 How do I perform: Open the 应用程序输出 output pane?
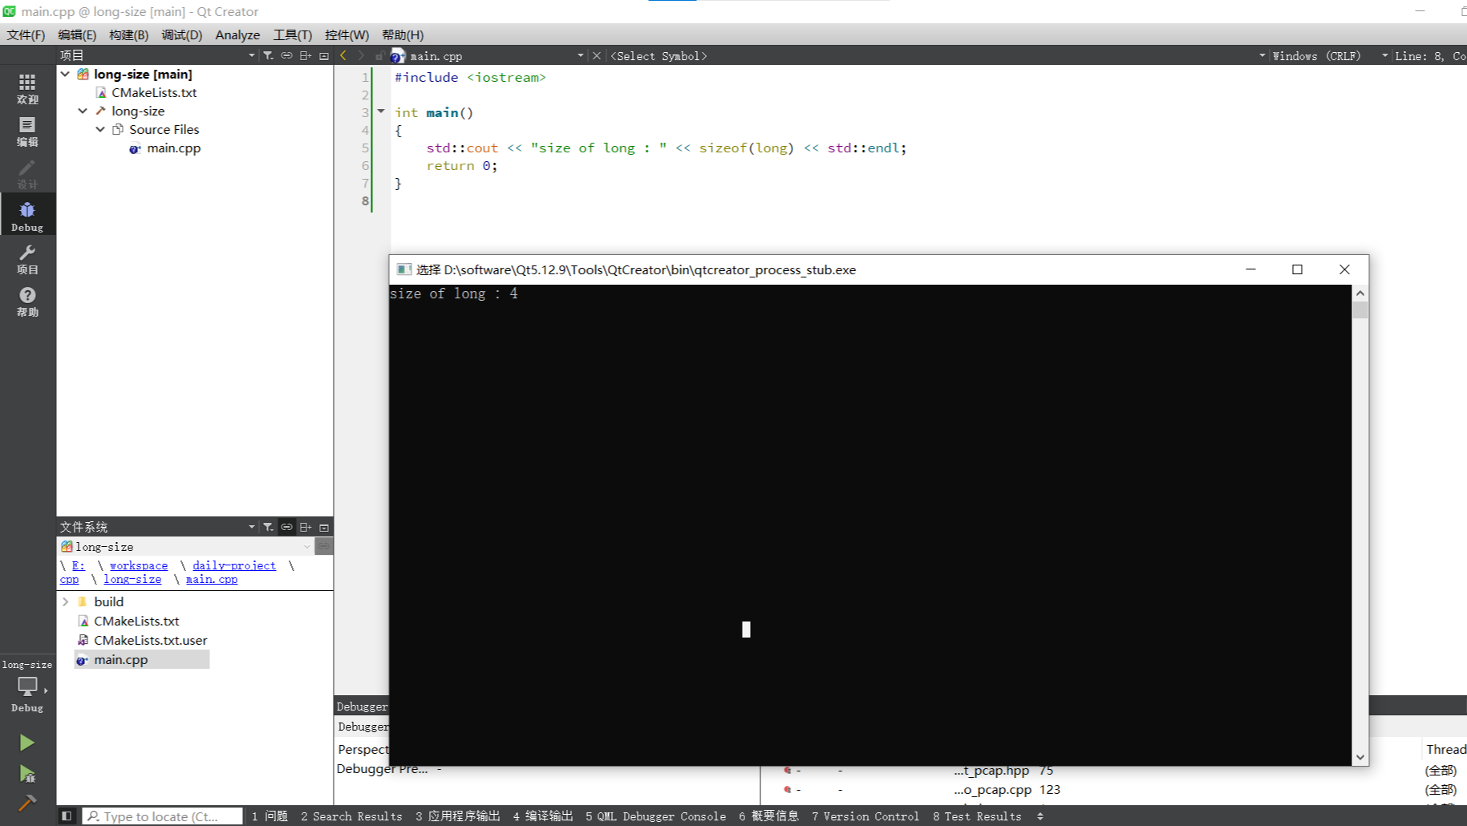tap(457, 816)
